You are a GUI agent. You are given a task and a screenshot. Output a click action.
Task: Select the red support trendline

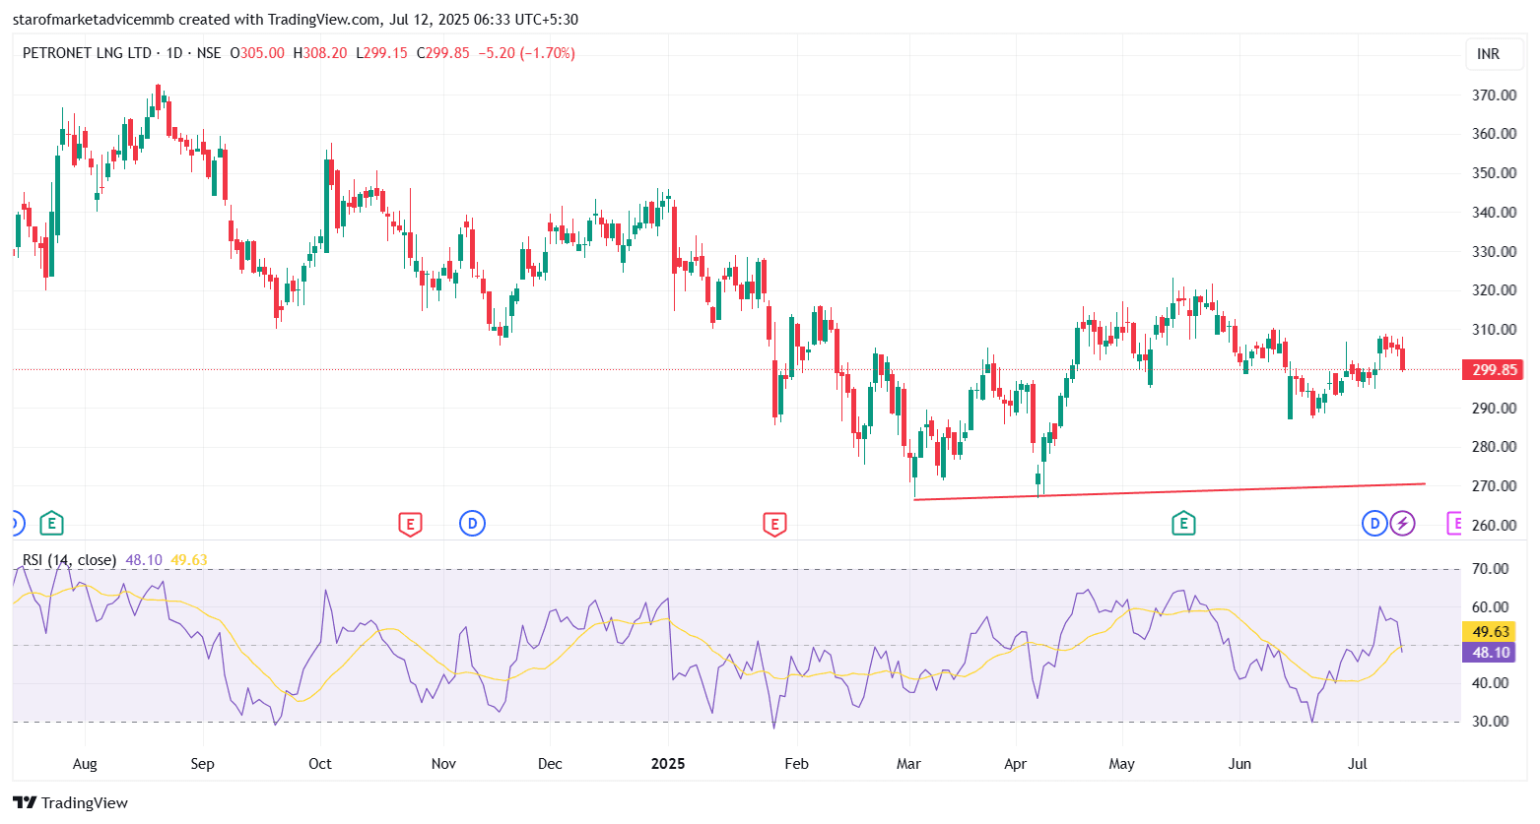(1169, 491)
